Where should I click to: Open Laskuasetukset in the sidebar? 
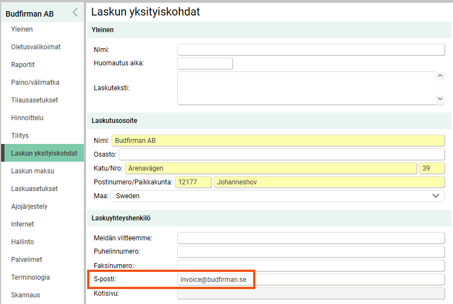34,189
